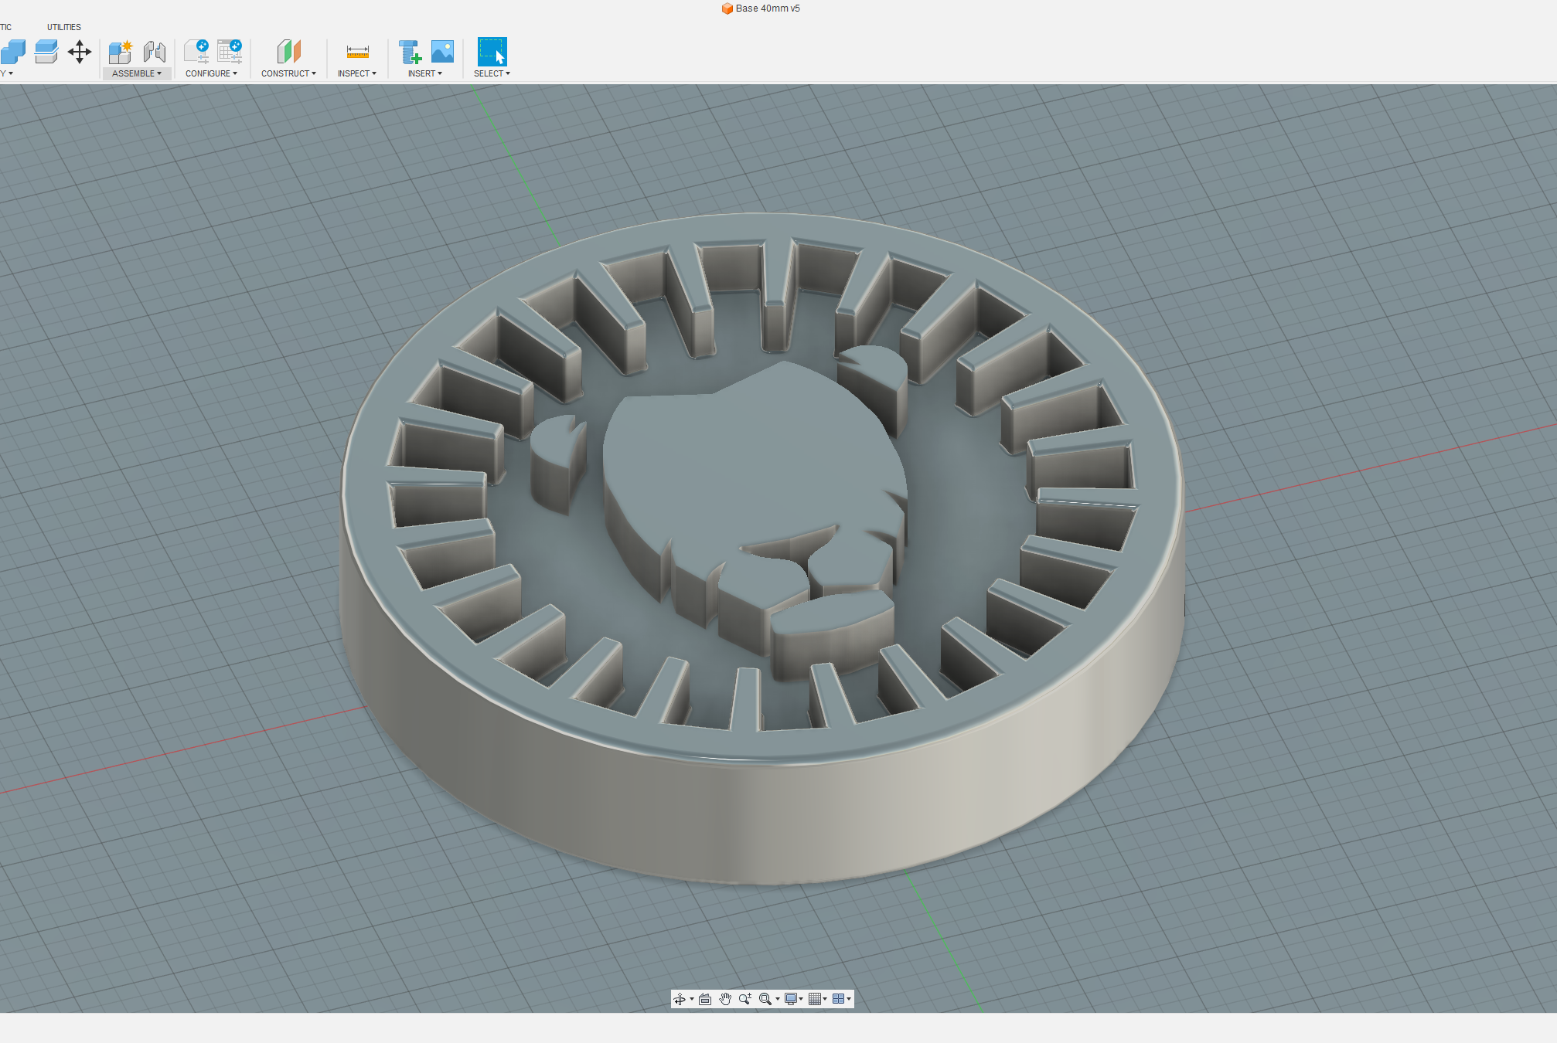Screen dimensions: 1557x1043
Task: Click the Viewports layout icon
Action: [x=838, y=999]
